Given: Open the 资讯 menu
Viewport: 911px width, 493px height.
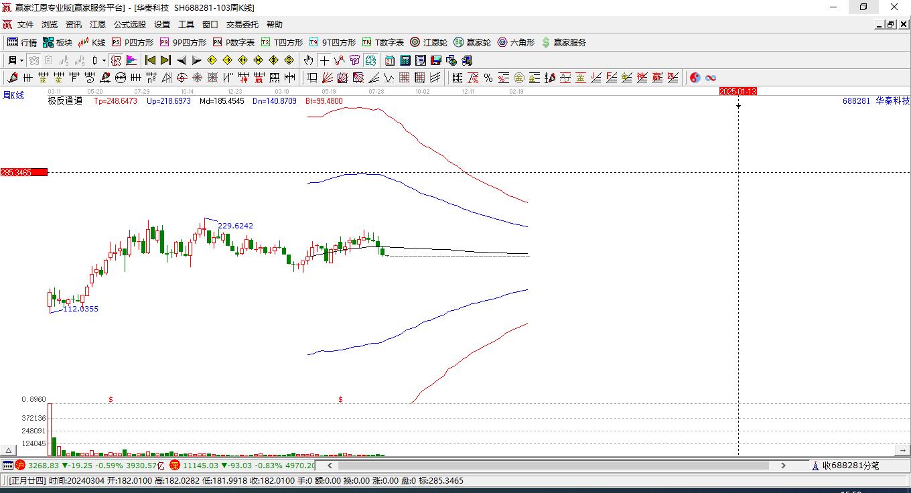Looking at the screenshot, I should [74, 25].
